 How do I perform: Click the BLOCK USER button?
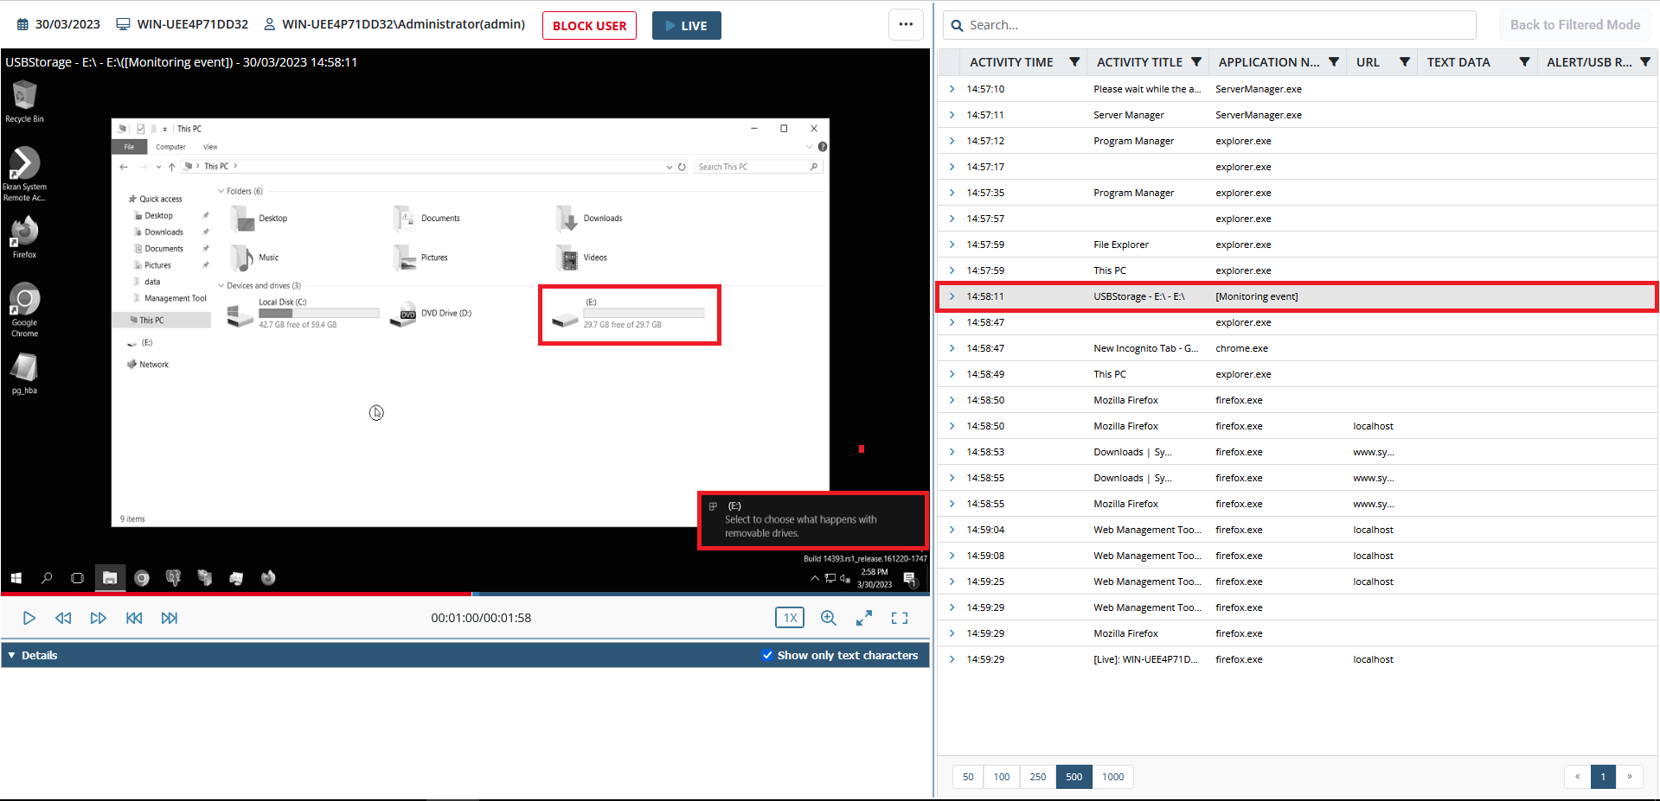pos(589,26)
